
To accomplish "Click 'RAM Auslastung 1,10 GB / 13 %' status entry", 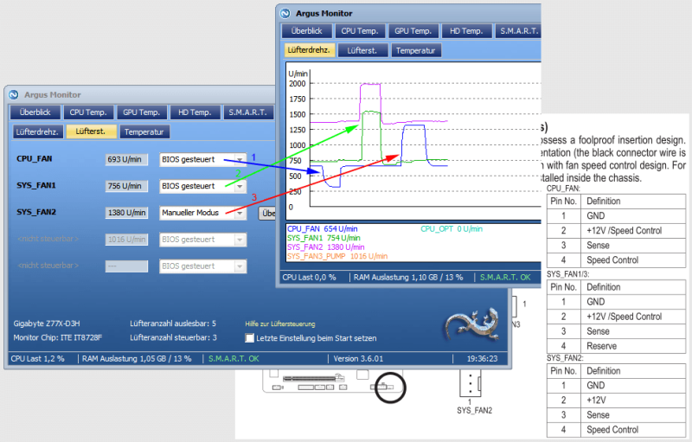I will click(x=408, y=278).
